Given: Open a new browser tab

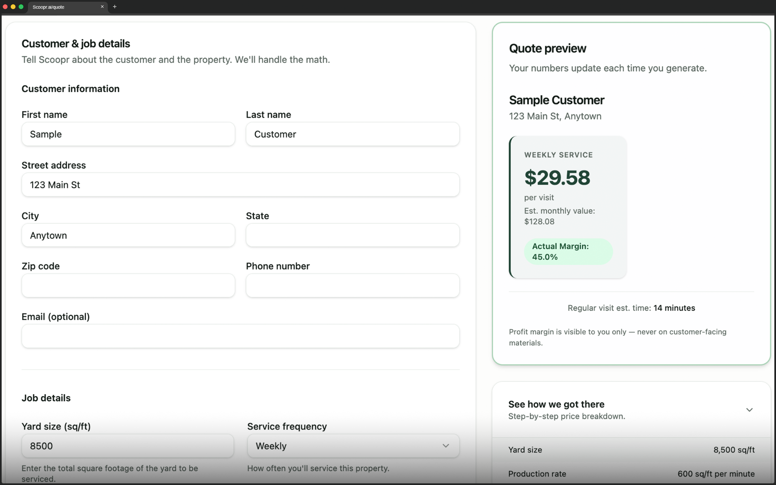Looking at the screenshot, I should pyautogui.click(x=115, y=6).
